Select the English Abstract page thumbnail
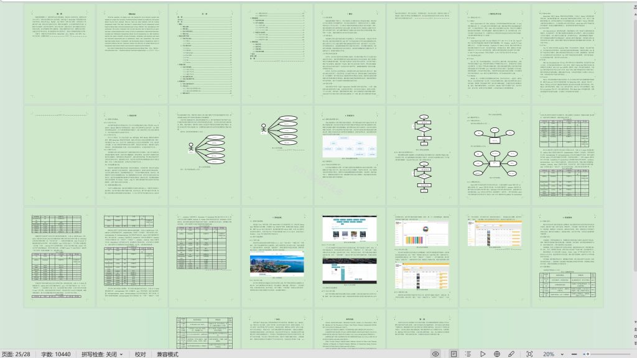The width and height of the screenshot is (637, 358). 132,54
